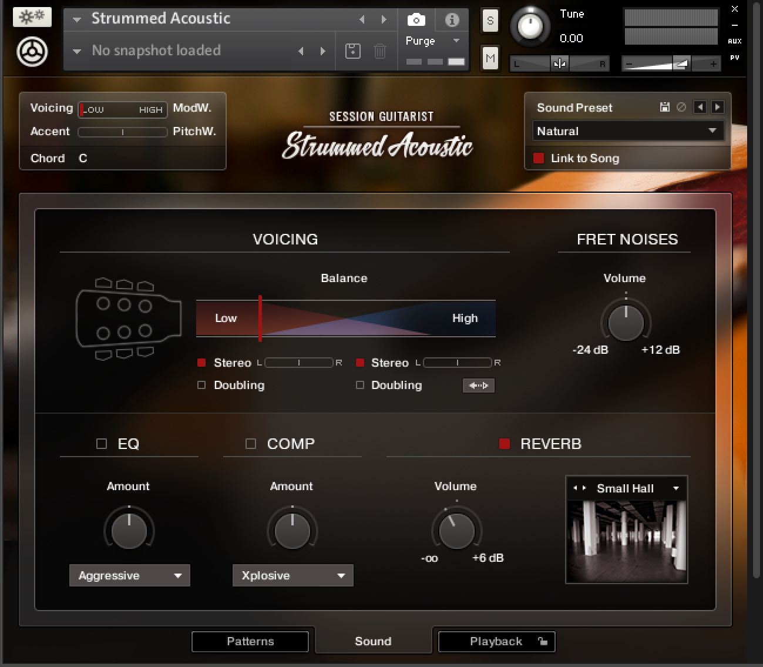Select next snapshot arrow
Image resolution: width=763 pixels, height=667 pixels.
tap(322, 51)
